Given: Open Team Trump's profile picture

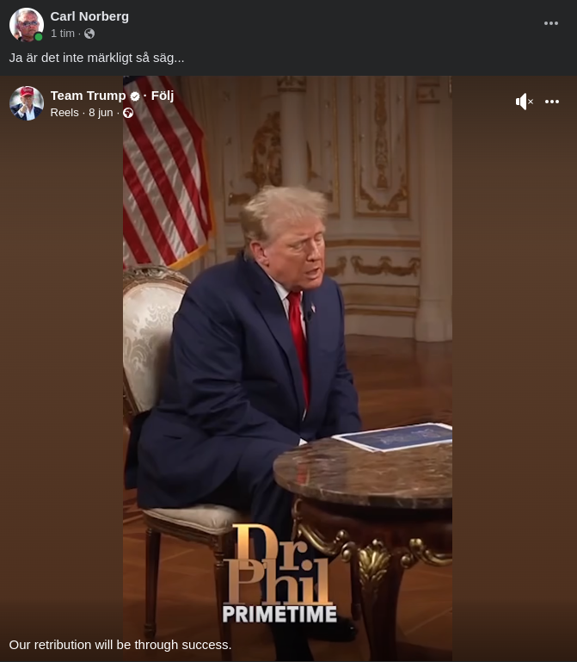Looking at the screenshot, I should [26, 103].
